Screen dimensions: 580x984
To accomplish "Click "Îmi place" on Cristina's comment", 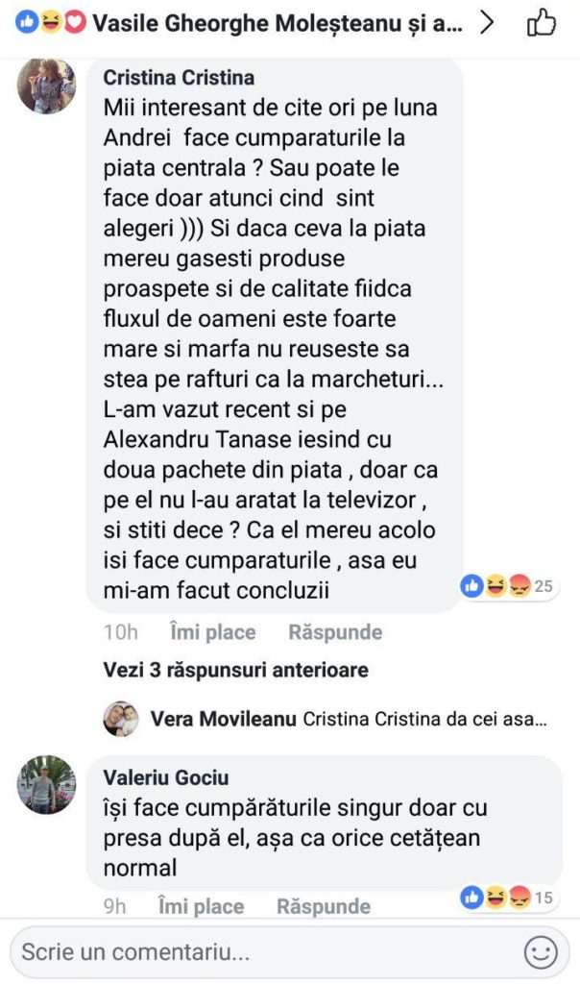I will 211,631.
